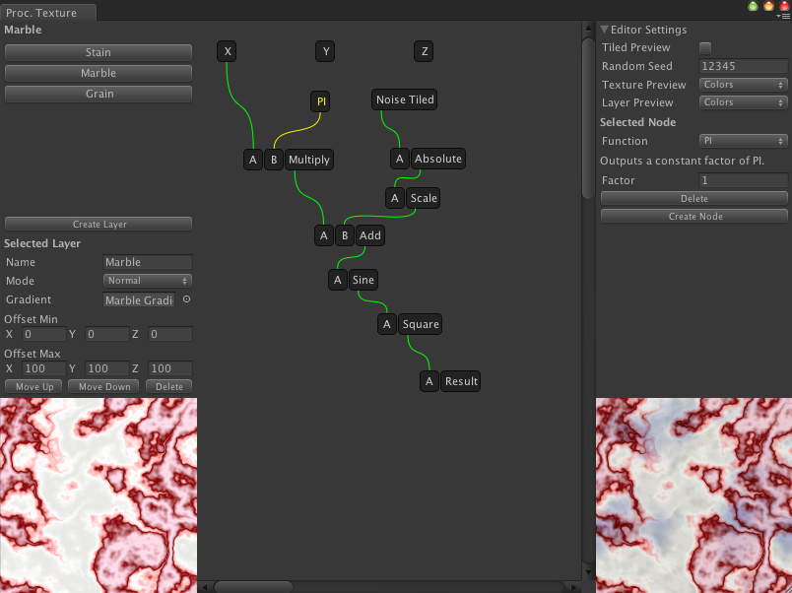Click input A of Result node
The height and width of the screenshot is (593, 792).
click(x=429, y=381)
